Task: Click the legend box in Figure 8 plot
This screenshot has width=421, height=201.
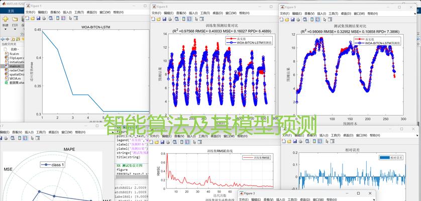Action: tap(249, 41)
